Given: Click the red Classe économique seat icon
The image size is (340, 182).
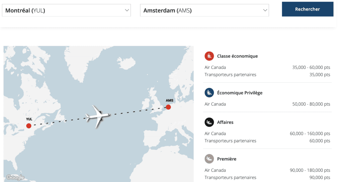Looking at the screenshot, I should point(209,56).
